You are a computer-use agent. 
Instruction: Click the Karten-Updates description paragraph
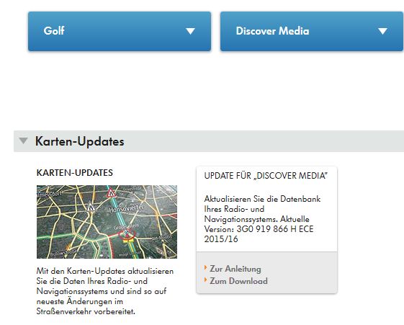(105, 291)
